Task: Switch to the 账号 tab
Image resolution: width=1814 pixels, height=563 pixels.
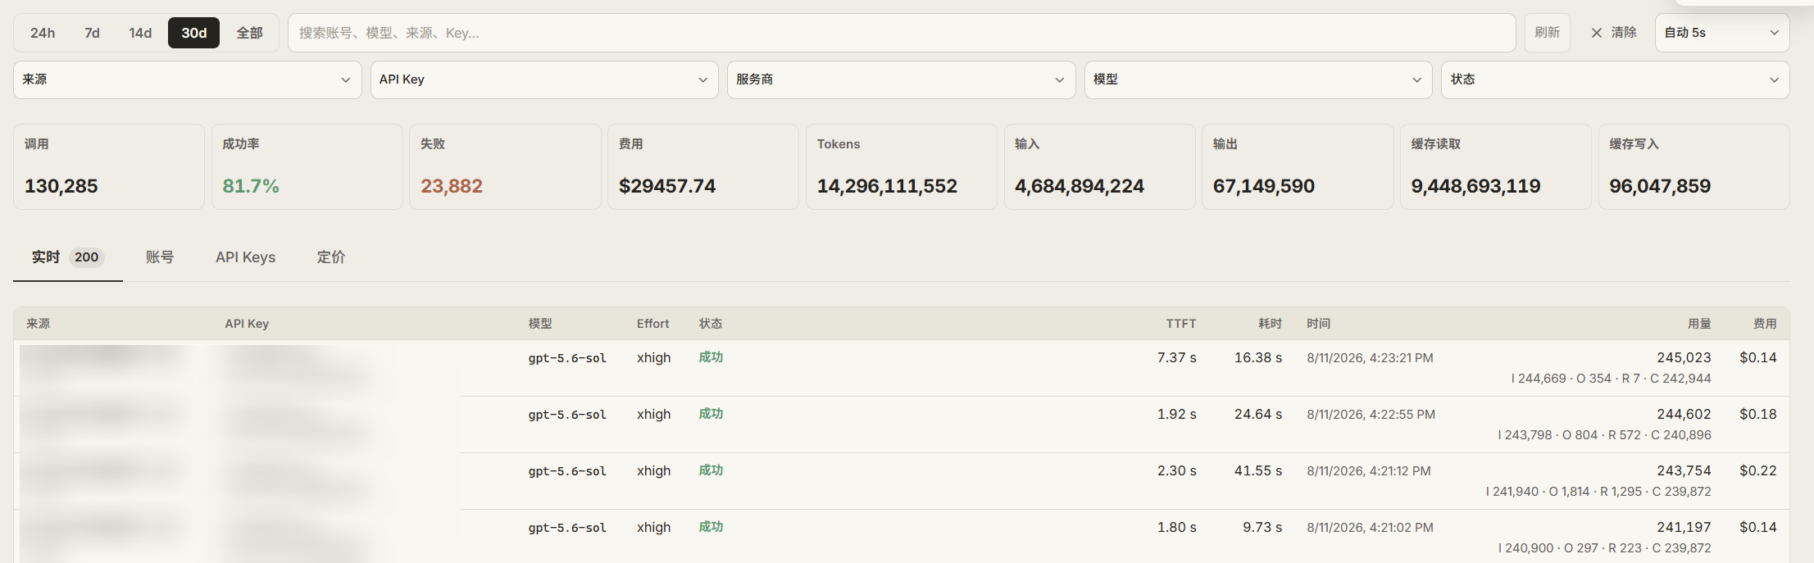Action: tap(160, 257)
